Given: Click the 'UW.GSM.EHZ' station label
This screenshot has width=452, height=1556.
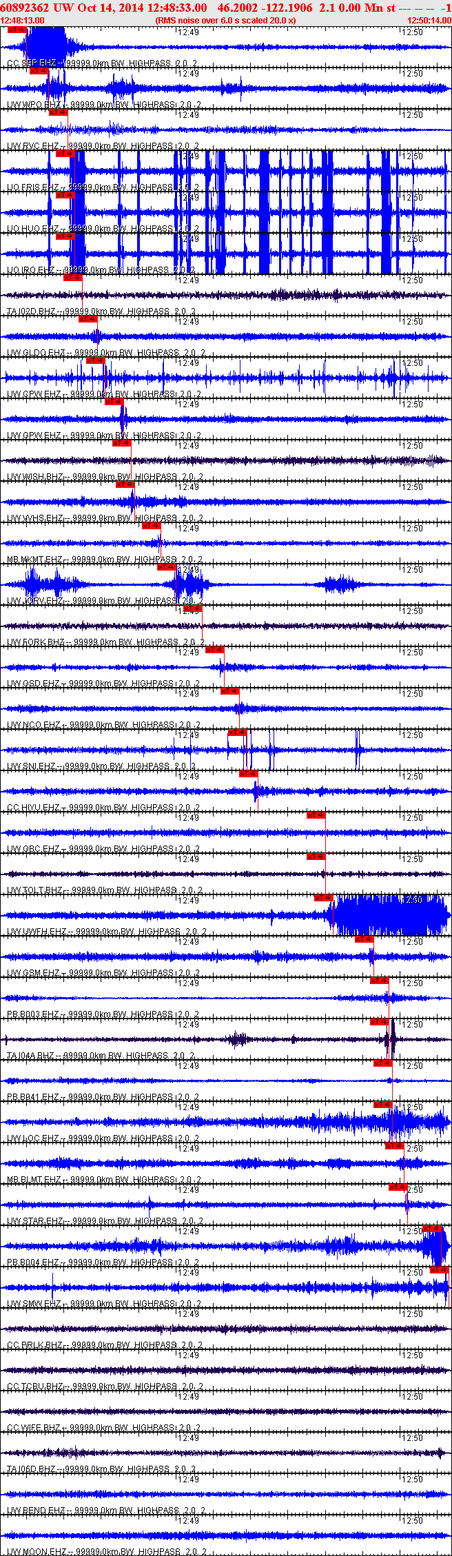Looking at the screenshot, I should coord(34,973).
